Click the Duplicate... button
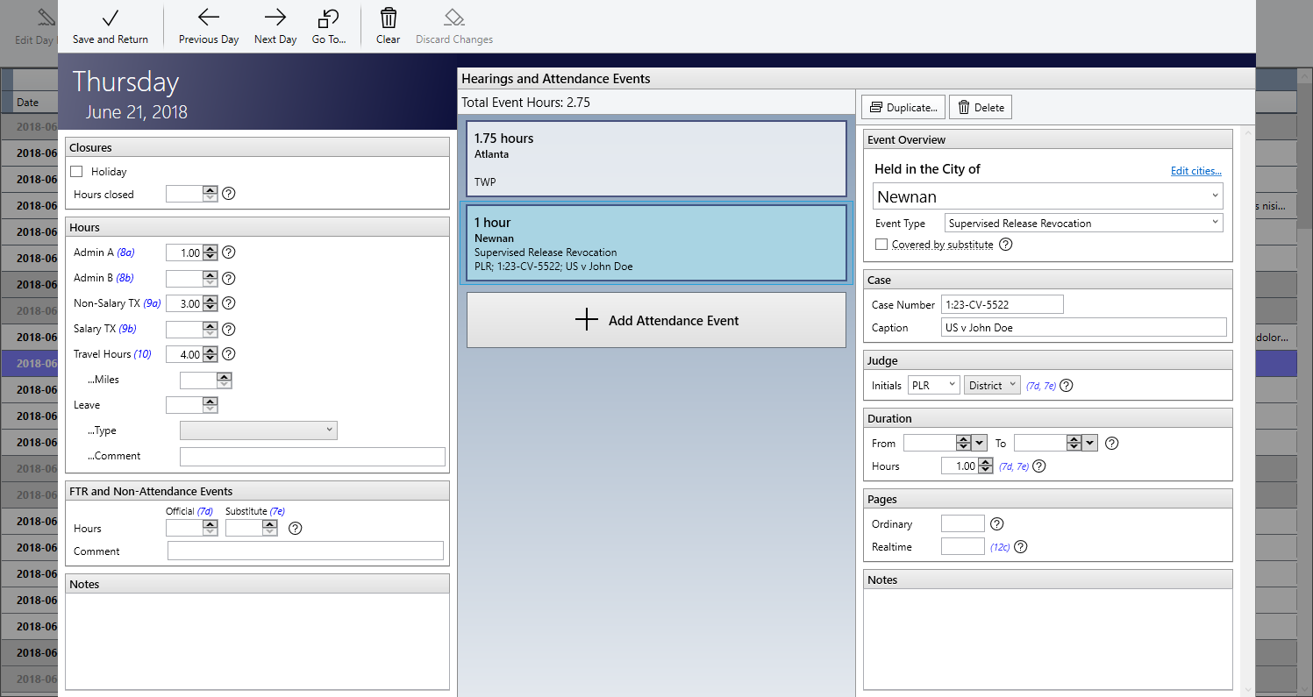The image size is (1313, 697). coord(903,107)
